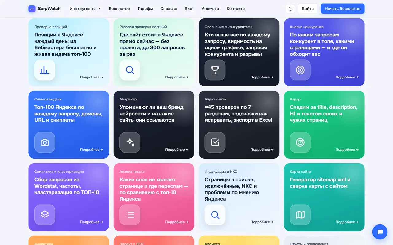
Task: Click Подробнее in Разовая проверка позиций card
Action: pos(177,77)
